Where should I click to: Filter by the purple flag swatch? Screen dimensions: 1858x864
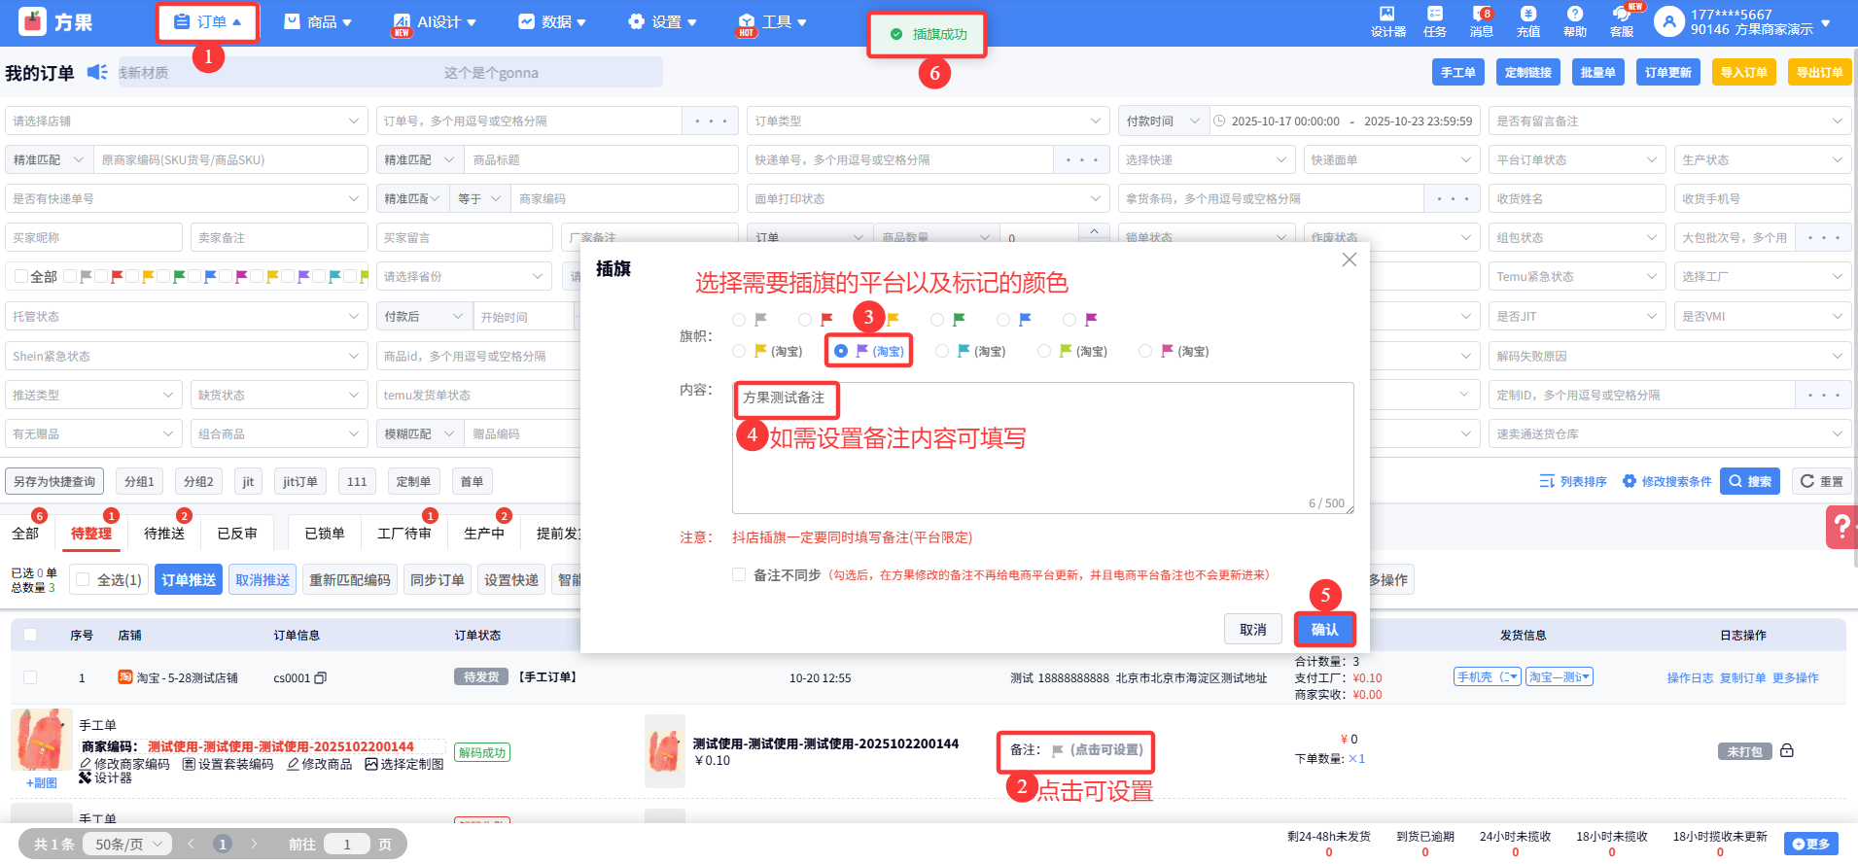tap(302, 277)
